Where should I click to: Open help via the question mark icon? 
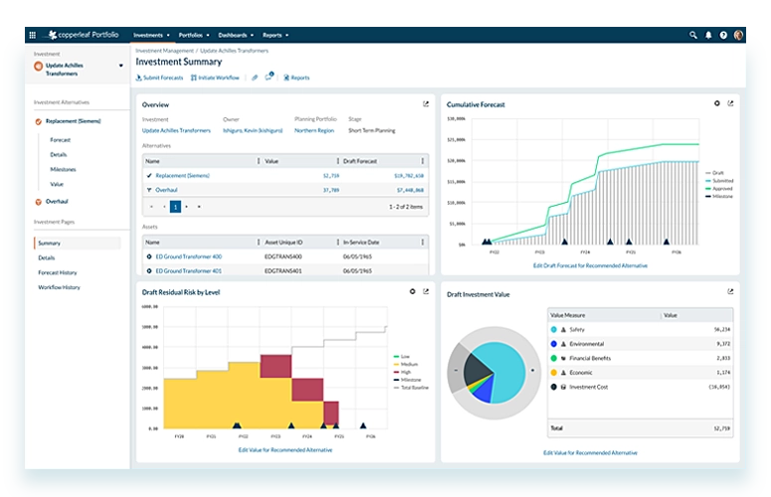click(723, 35)
